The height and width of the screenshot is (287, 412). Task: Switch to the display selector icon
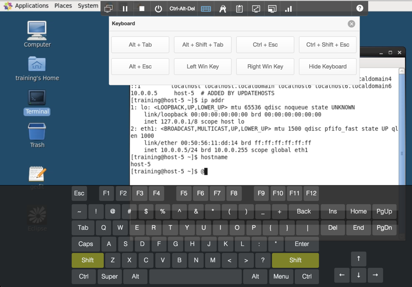[272, 8]
